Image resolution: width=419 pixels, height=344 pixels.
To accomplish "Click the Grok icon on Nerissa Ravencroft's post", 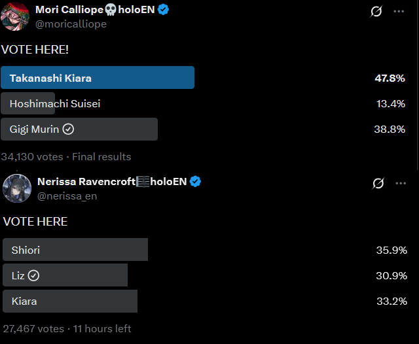I will (378, 183).
